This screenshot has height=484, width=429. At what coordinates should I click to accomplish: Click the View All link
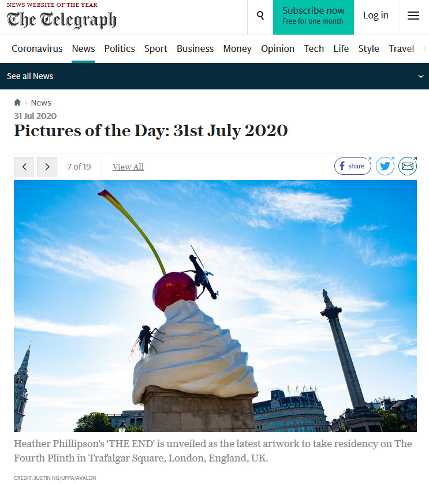click(x=128, y=167)
